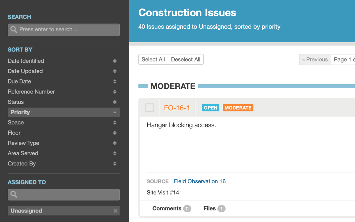
Task: Click the Select All button
Action: click(153, 59)
